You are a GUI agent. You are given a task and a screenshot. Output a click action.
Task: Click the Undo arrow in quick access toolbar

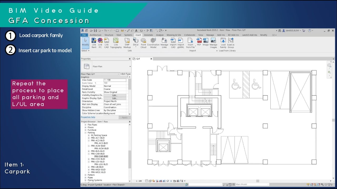click(105, 31)
